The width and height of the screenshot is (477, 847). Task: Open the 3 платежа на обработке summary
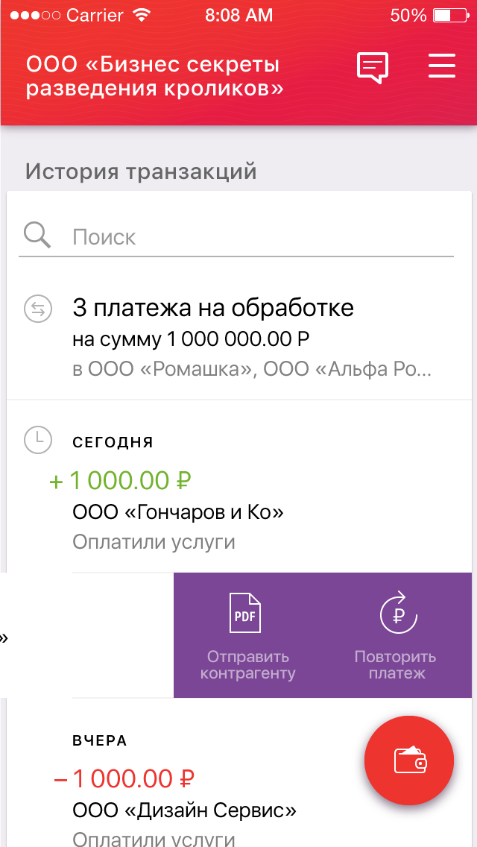213,308
